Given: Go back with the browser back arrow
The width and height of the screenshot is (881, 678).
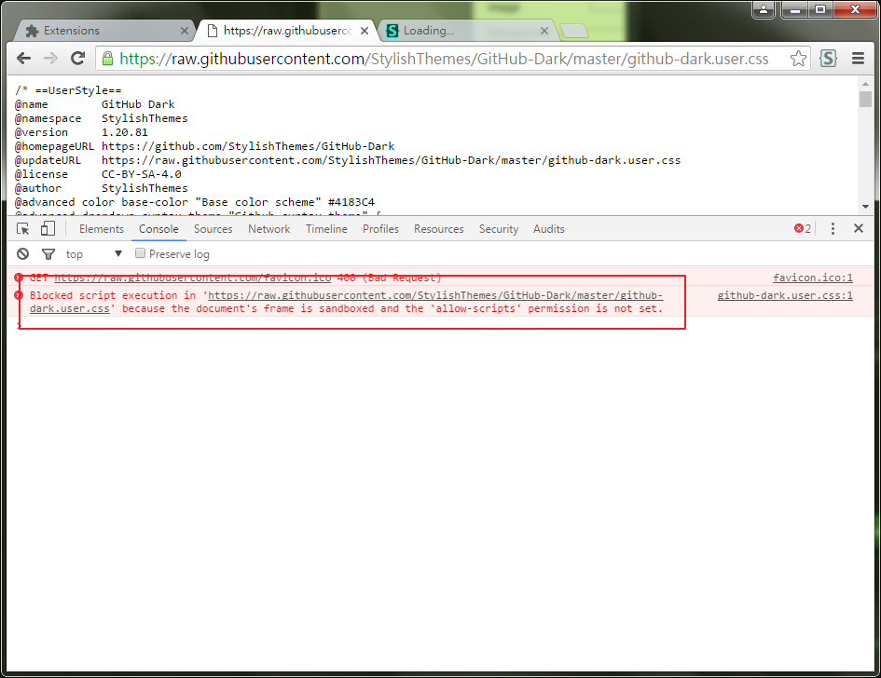Looking at the screenshot, I should tap(23, 59).
